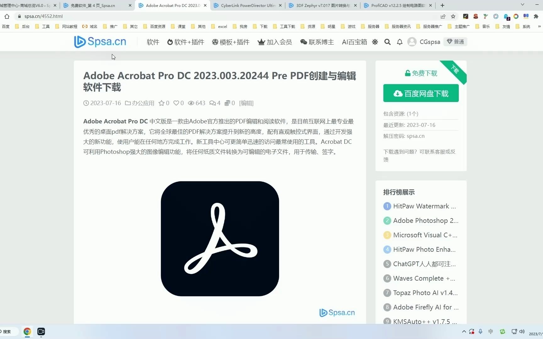The image size is (543, 339).
Task: Close the Adobe Acrobat Pro DC tab
Action: coord(205,5)
